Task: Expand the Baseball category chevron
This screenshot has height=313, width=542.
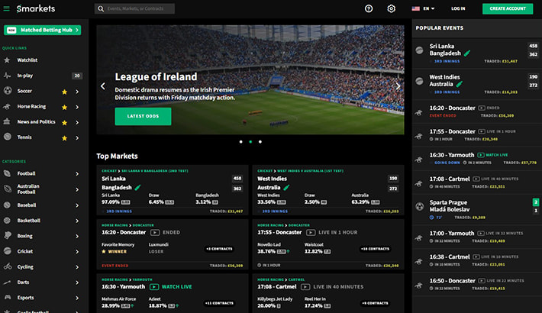Action: click(x=77, y=205)
